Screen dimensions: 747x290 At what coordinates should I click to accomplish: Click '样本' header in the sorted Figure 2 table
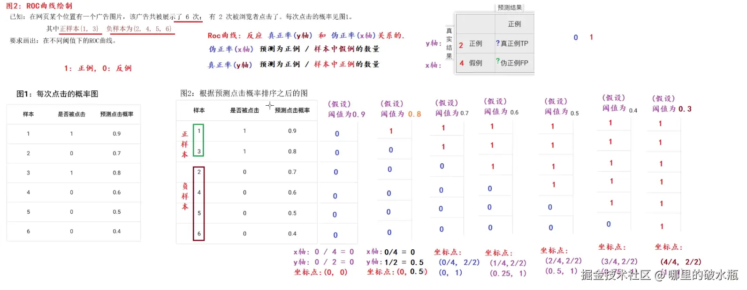coord(199,110)
